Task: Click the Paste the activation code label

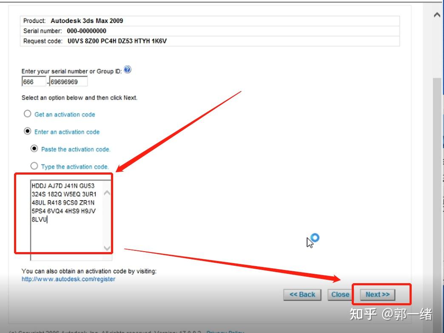Action: pos(76,149)
